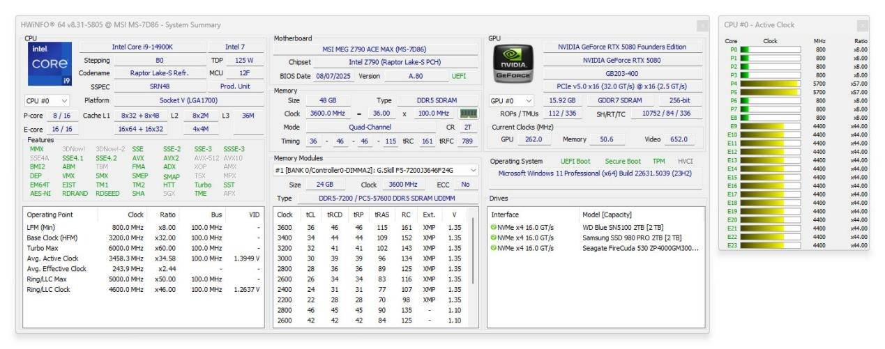Click green status icon for WD Blue SN5100
Screen dimensions: 885x349
pyautogui.click(x=494, y=227)
